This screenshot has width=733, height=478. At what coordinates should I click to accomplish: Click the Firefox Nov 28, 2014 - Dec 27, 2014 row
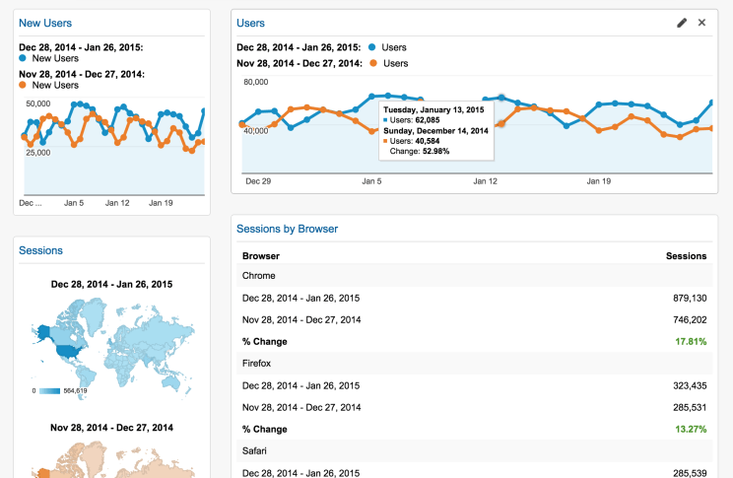click(475, 407)
